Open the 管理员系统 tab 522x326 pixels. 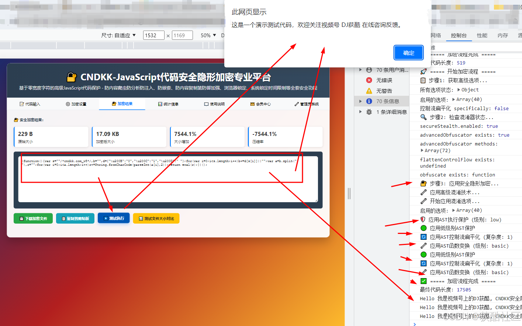[307, 104]
